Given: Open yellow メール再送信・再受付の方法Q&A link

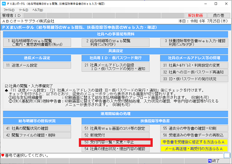Looking at the screenshot, I should (194, 149).
